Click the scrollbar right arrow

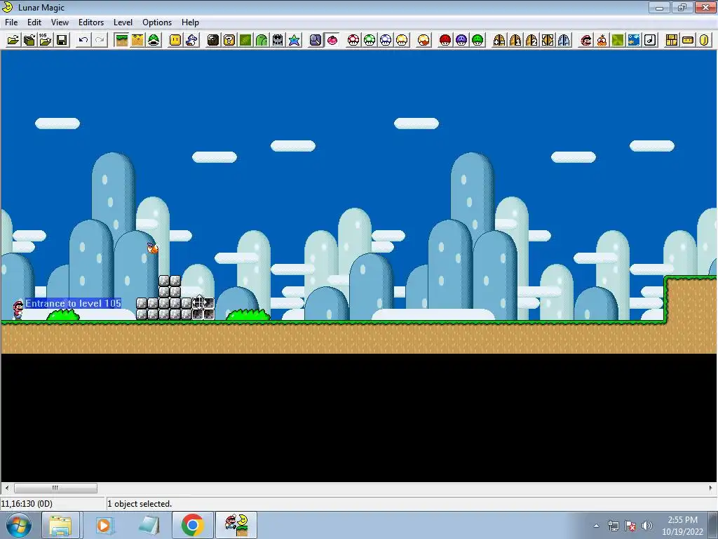(711, 488)
